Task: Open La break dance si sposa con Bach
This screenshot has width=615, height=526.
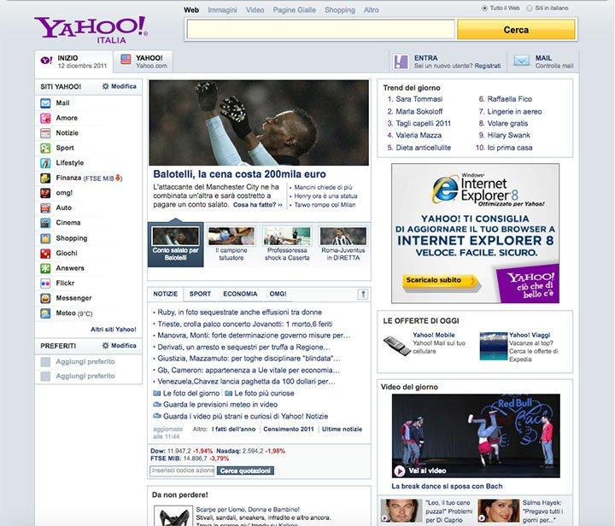Action: 447,487
